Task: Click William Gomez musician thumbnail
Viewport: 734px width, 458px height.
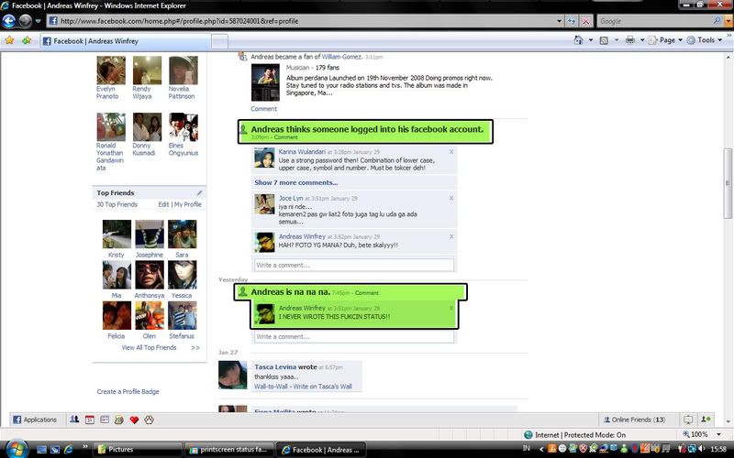Action: click(x=265, y=82)
